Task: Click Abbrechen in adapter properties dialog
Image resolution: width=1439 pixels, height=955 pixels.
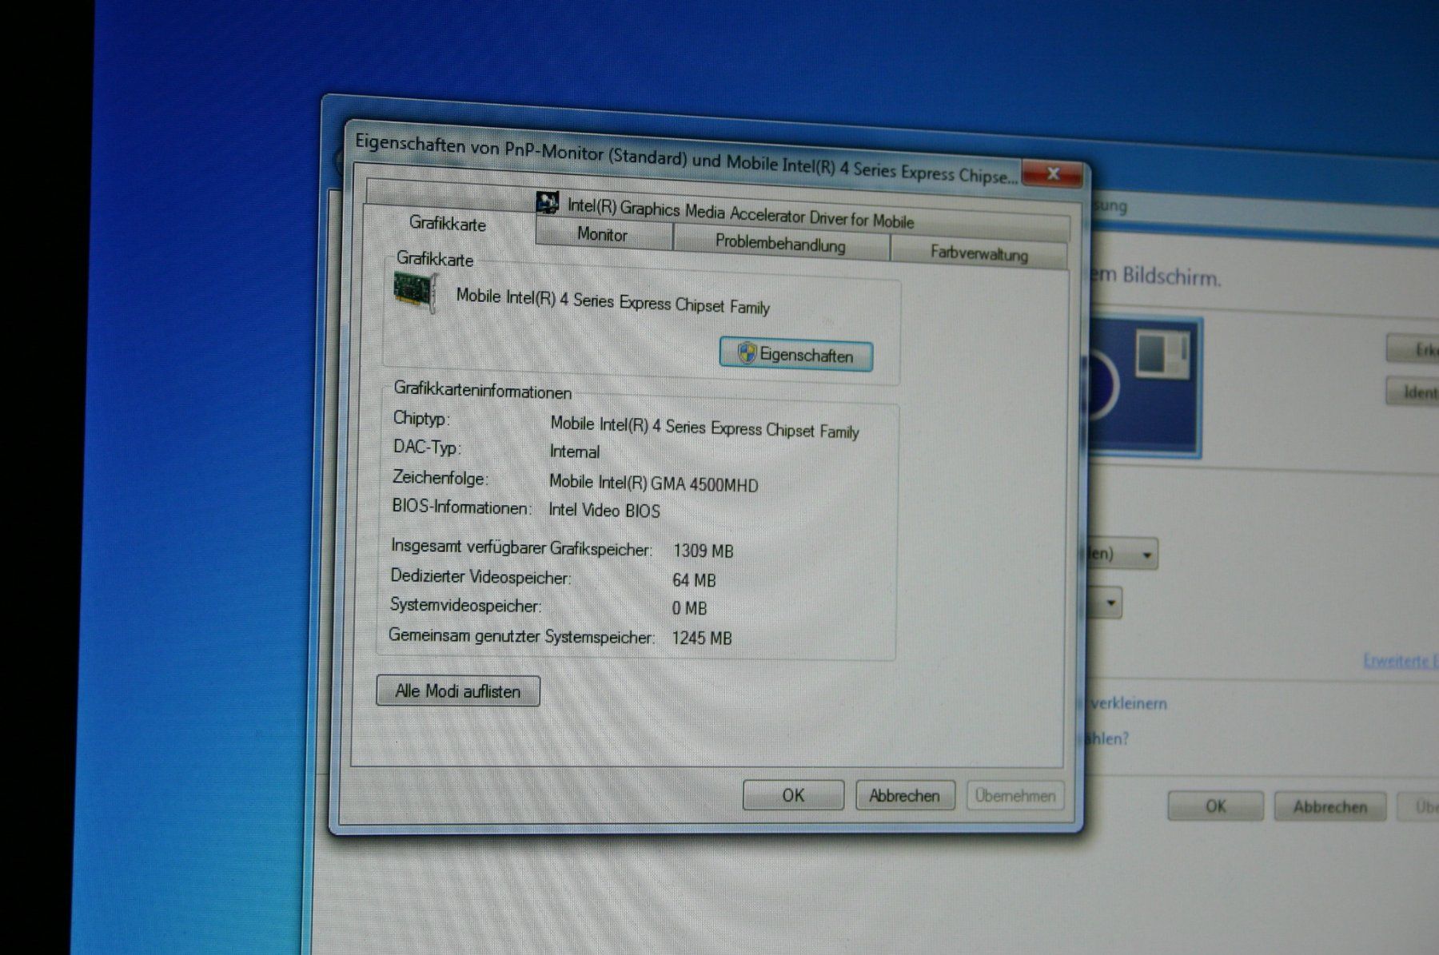Action: [x=905, y=796]
